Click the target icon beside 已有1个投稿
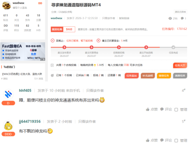The height and width of the screenshot is (146, 193). click(x=52, y=75)
